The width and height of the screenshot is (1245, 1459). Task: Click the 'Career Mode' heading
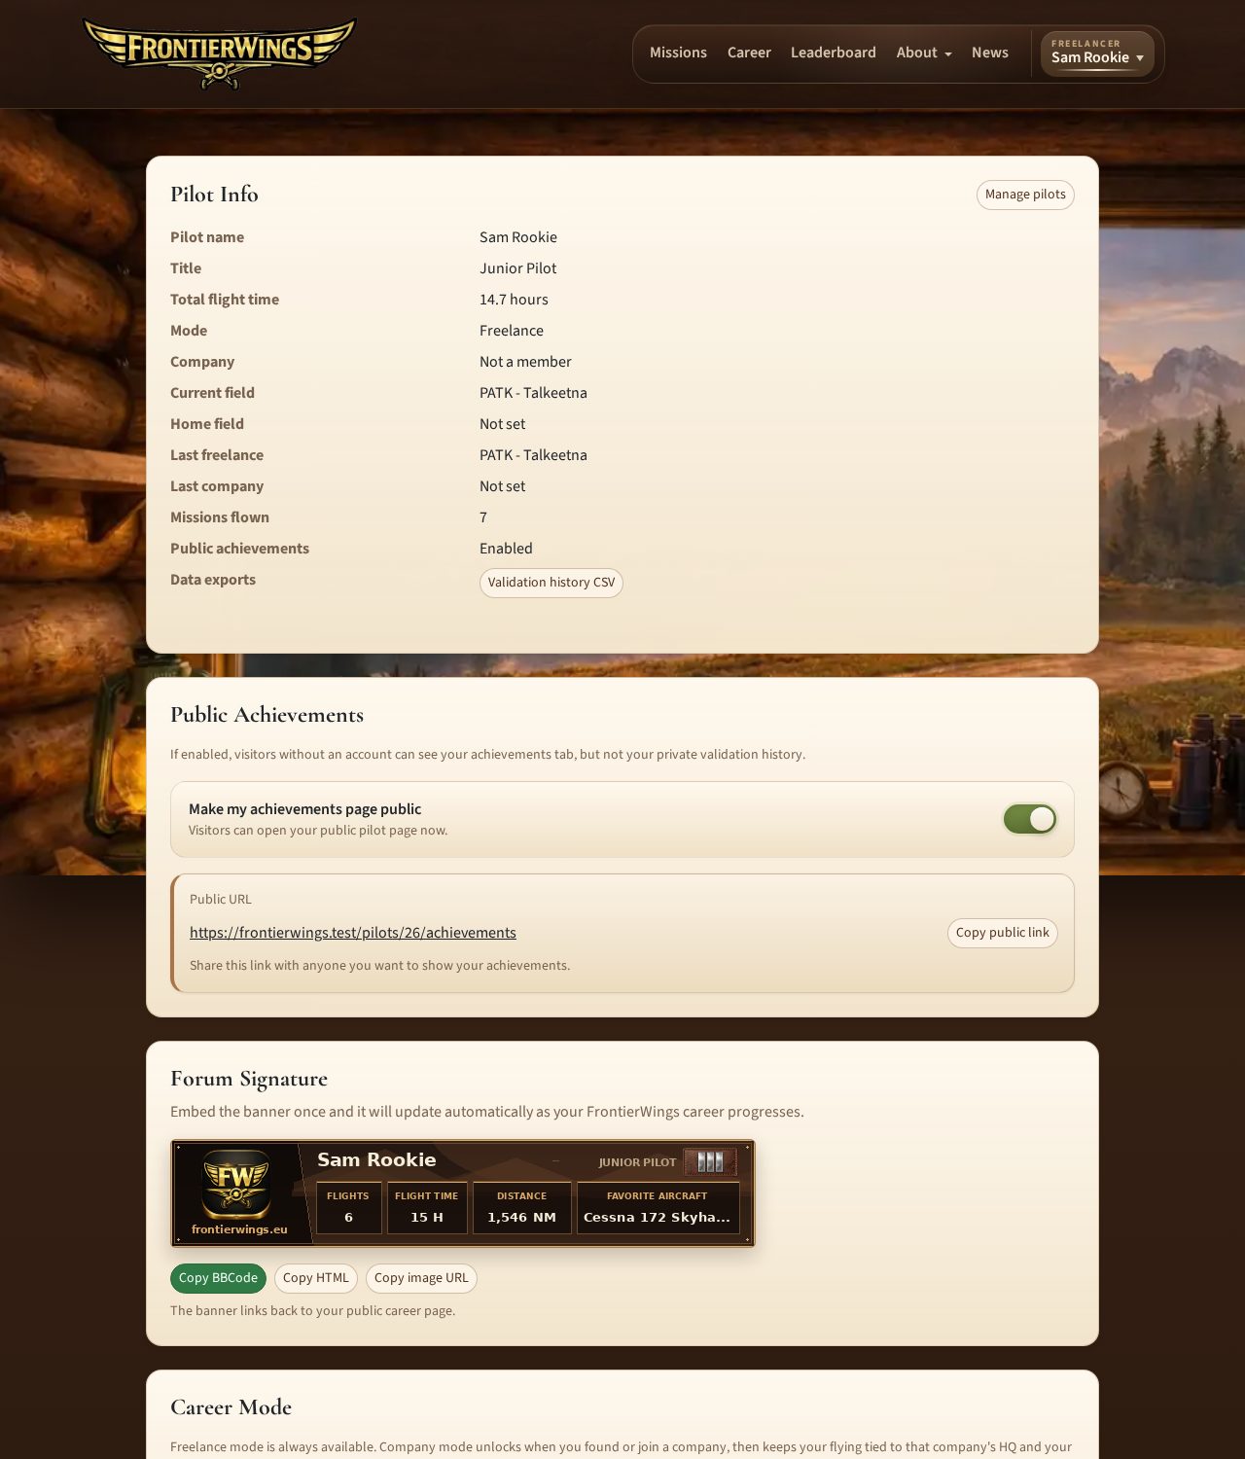tap(231, 1407)
